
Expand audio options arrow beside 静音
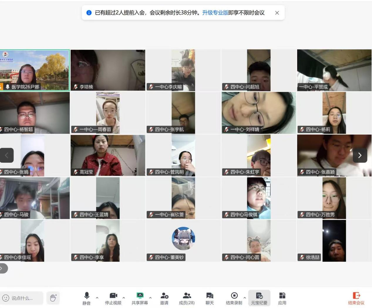point(97,298)
